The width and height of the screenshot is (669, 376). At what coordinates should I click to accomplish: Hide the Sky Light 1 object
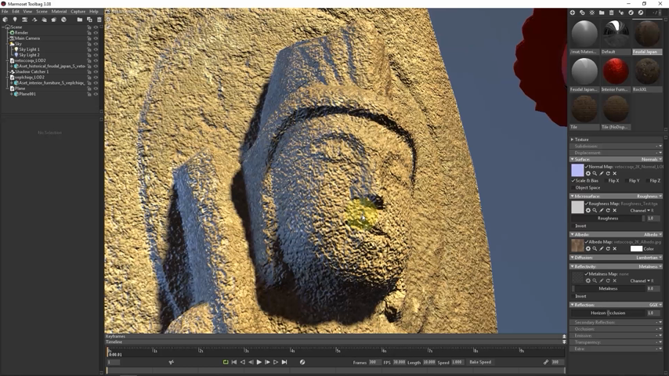click(96, 49)
